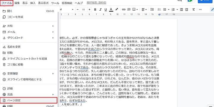Open the more options three-dot icon
Viewport: 214px width, 107px height.
tap(200, 9)
